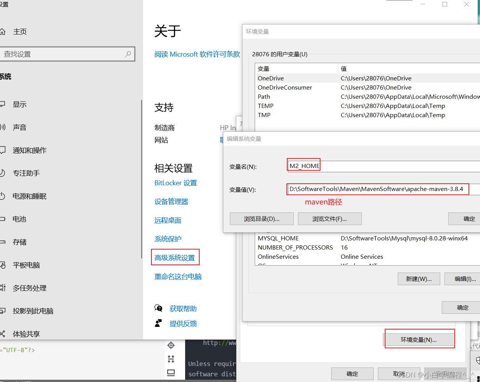
Task: Open the 主页 home icon in Settings sidebar
Action: (2, 32)
